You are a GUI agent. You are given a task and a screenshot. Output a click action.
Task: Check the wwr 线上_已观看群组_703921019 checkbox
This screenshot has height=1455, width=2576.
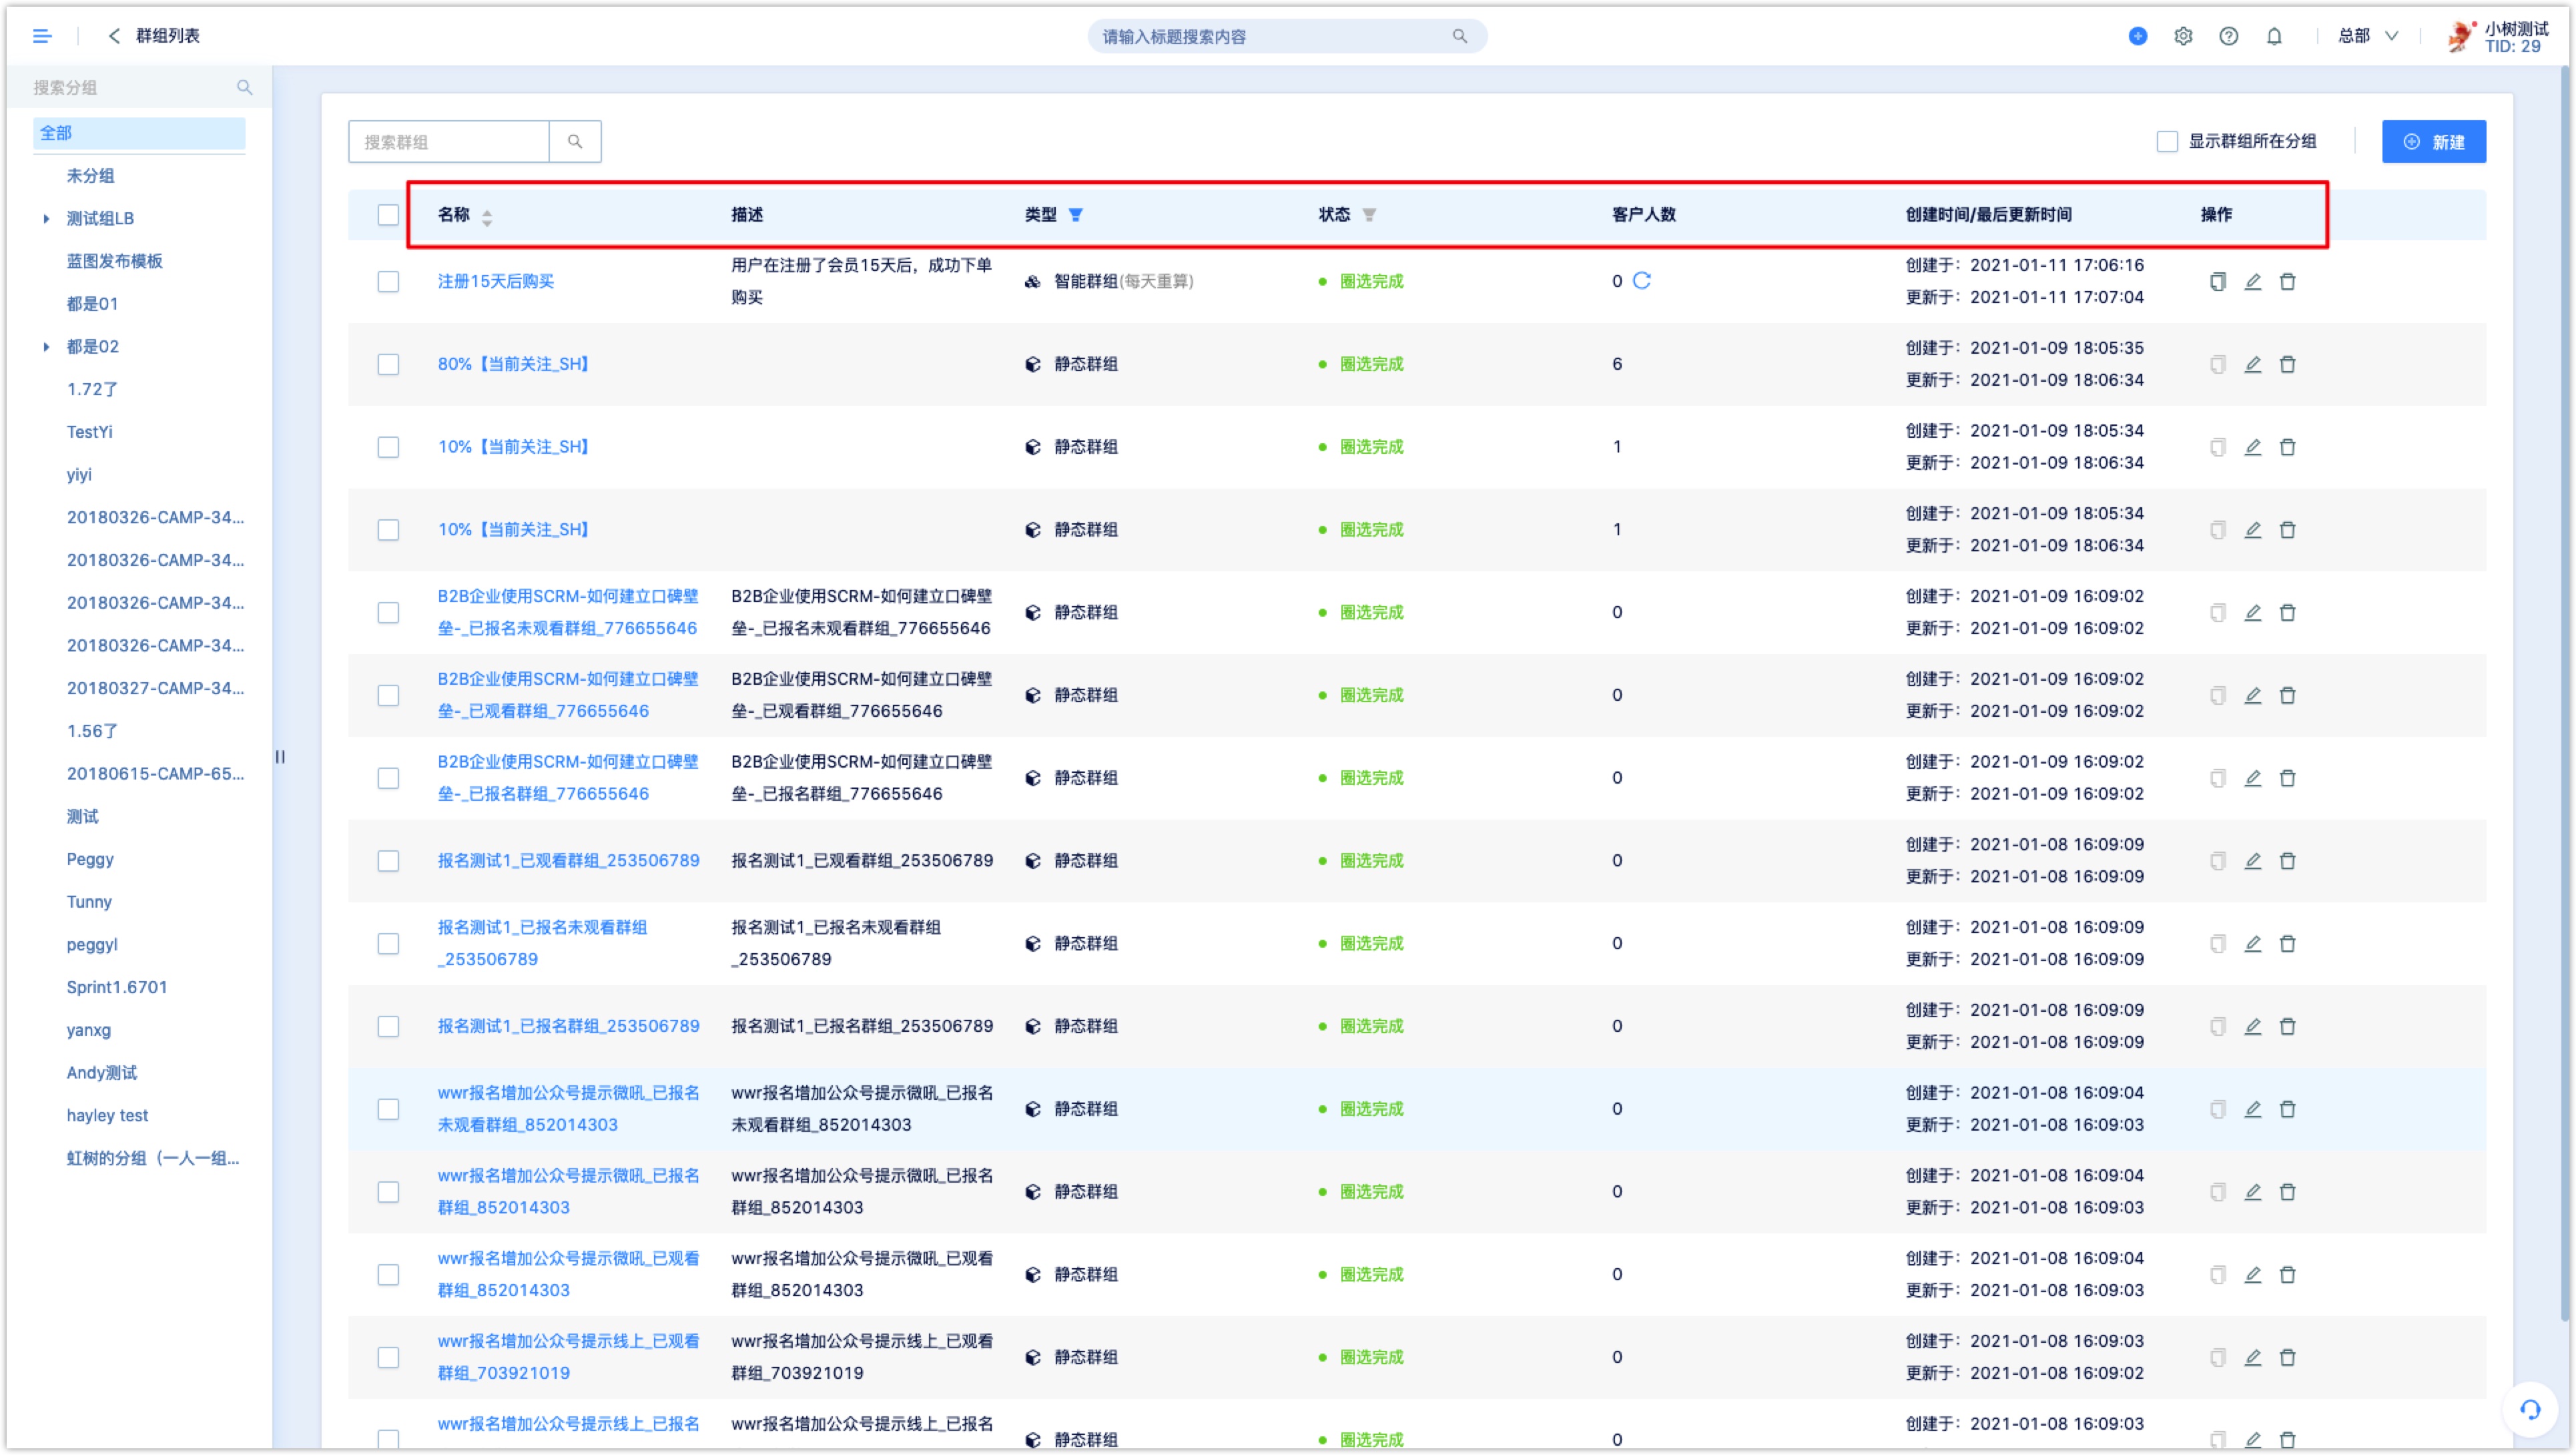388,1358
